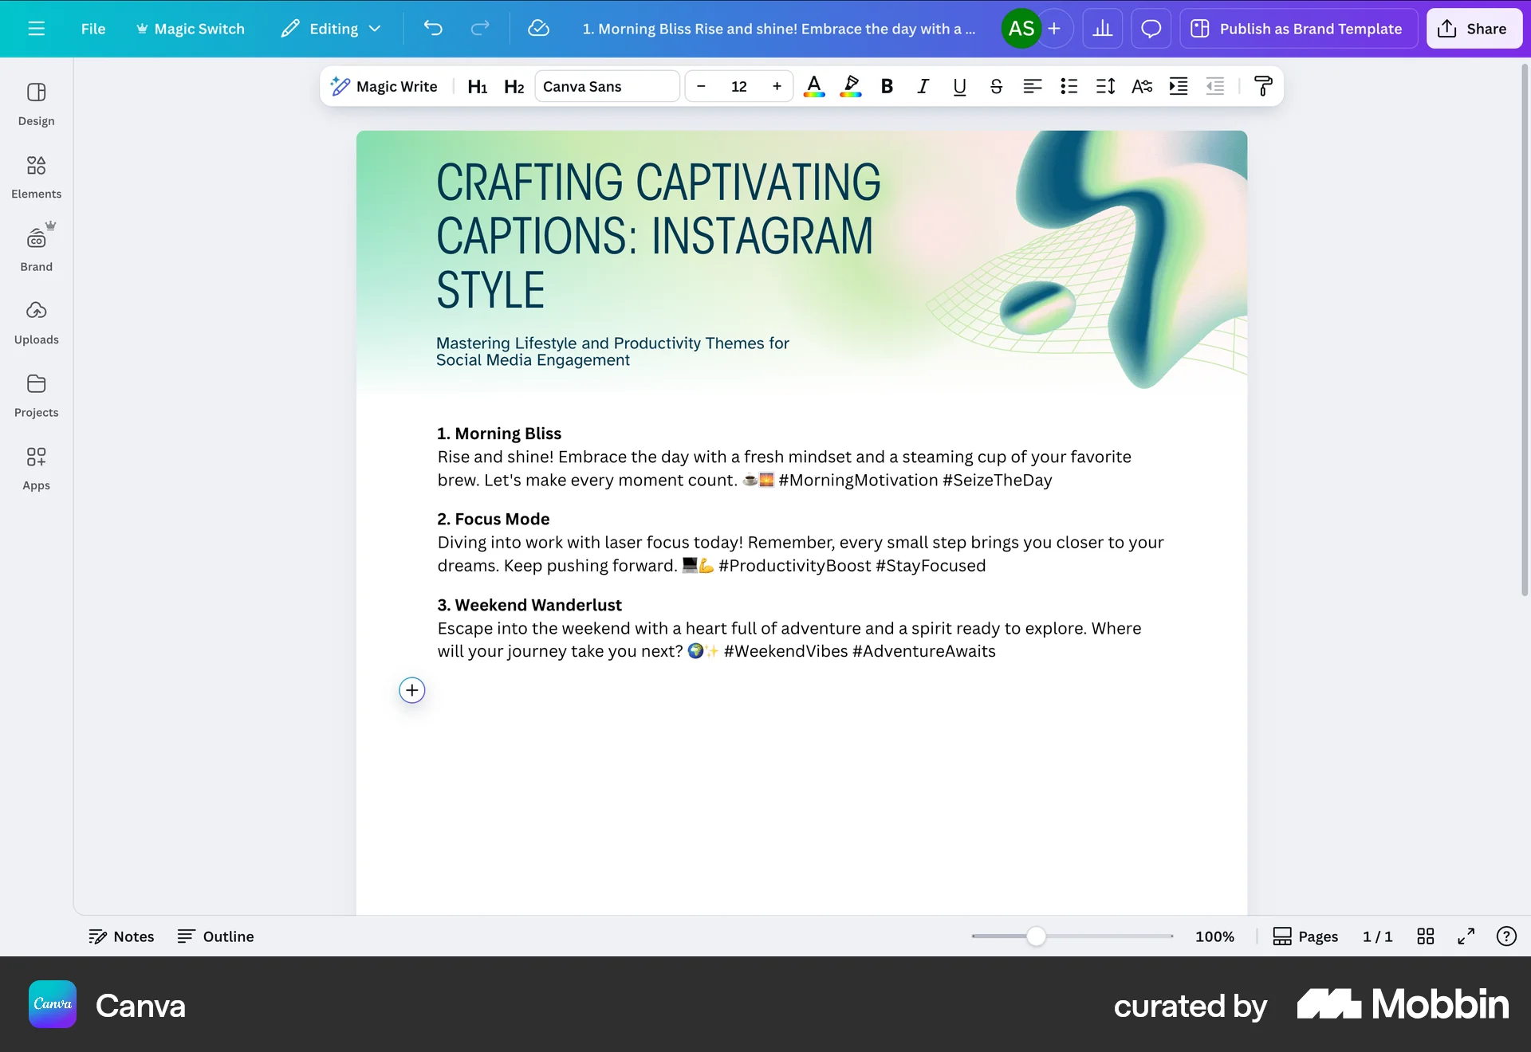Select the copy style paint roller tool
This screenshot has height=1052, width=1531.
point(1263,86)
